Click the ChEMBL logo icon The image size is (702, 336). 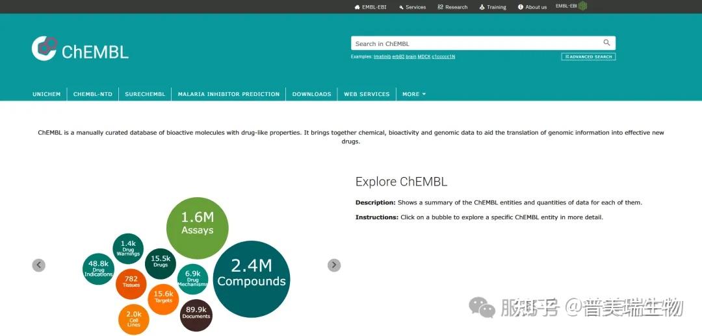44,48
